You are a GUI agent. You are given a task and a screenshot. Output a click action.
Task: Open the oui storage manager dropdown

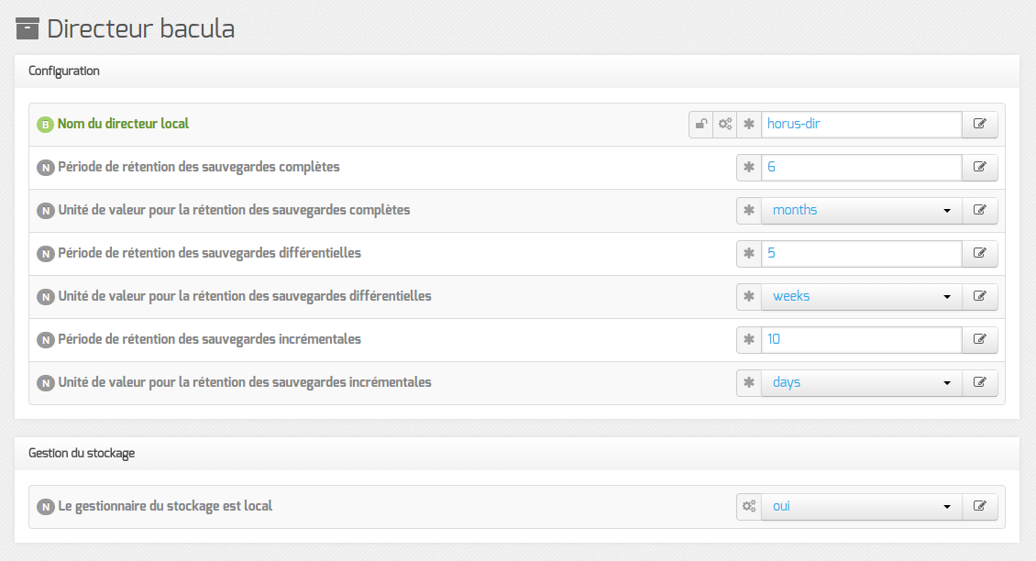(x=862, y=506)
